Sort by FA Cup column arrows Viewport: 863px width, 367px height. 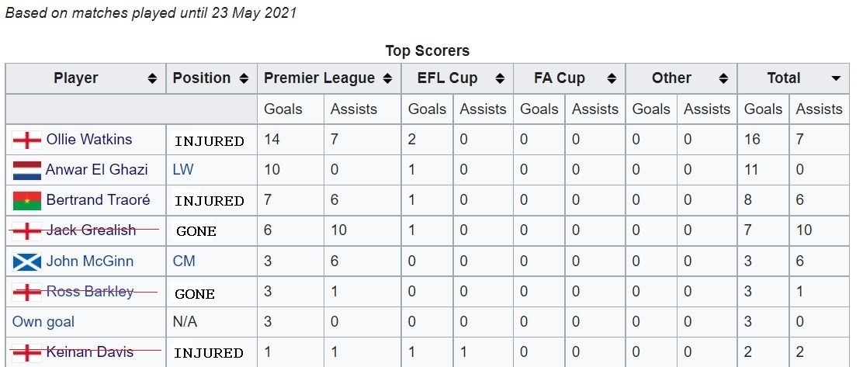coord(612,78)
